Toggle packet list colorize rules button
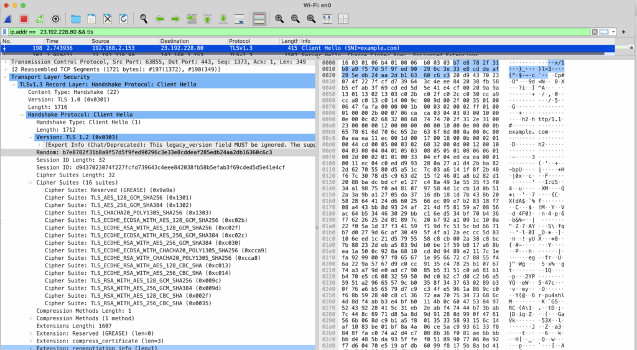This screenshot has height=350, width=637. click(259, 19)
